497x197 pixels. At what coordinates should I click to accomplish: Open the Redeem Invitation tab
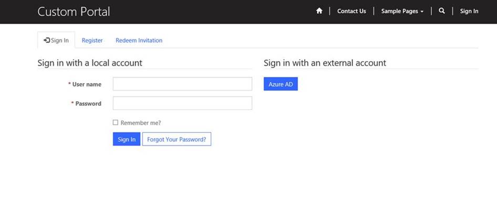tap(139, 40)
